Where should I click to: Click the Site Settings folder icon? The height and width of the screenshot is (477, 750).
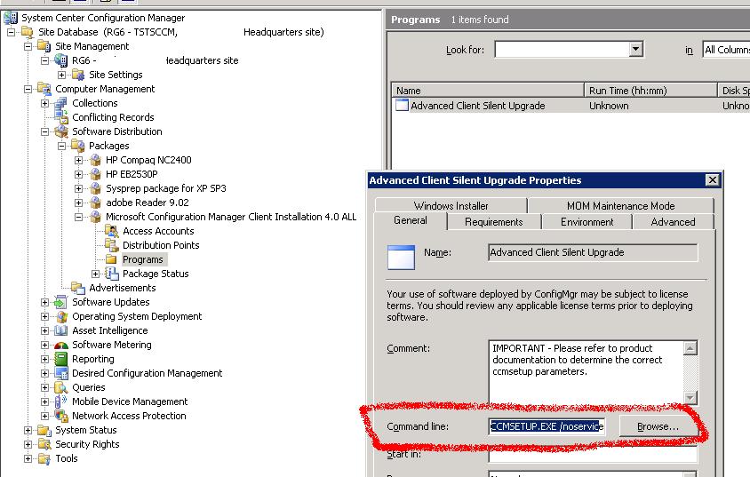(x=78, y=75)
